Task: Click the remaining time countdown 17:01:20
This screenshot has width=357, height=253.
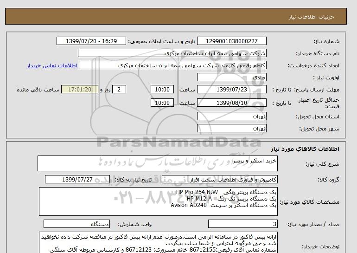Action: (x=79, y=89)
